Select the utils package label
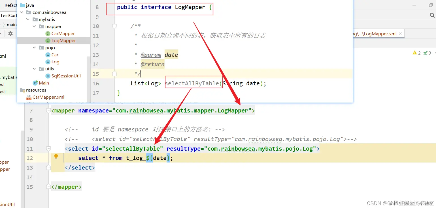Image resolution: width=436 pixels, height=208 pixels. pos(50,69)
